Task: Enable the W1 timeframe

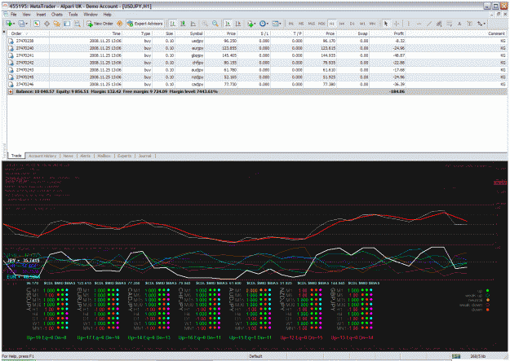Action: (x=362, y=24)
